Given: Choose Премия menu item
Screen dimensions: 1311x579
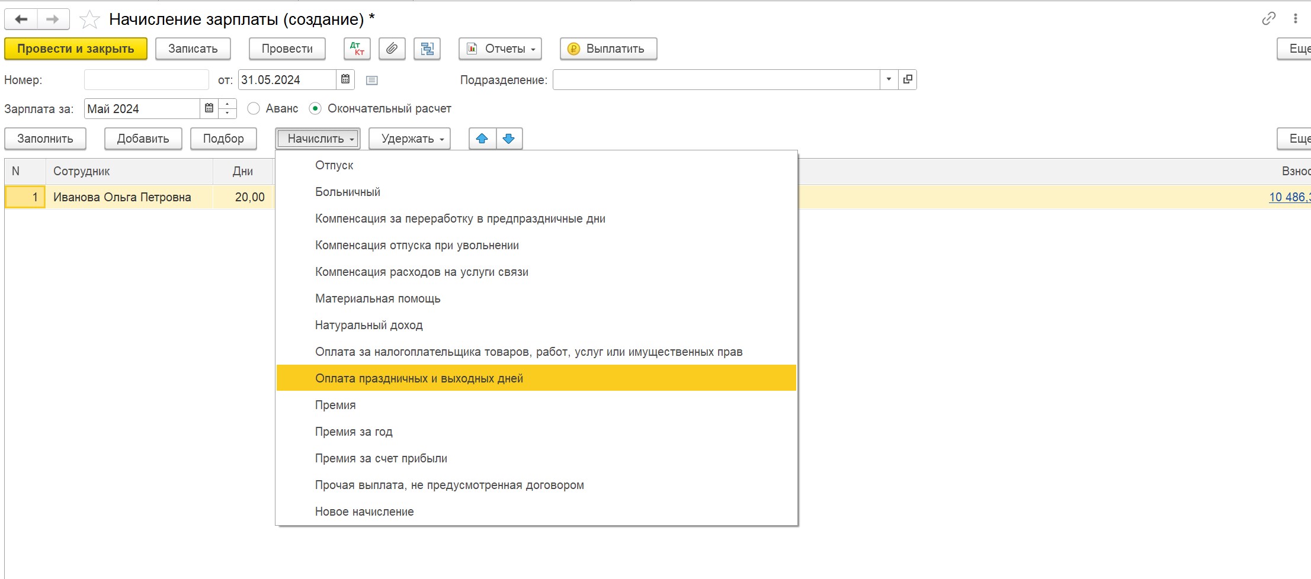Looking at the screenshot, I should pyautogui.click(x=536, y=405).
